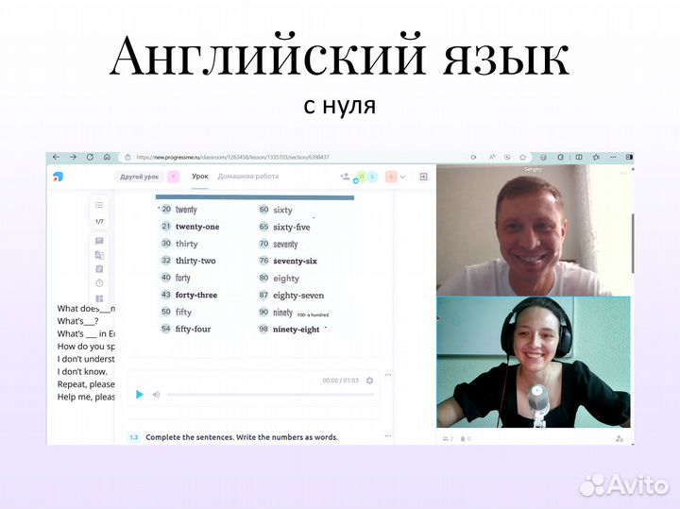Open the favorites list icon
The width and height of the screenshot is (680, 509).
pyautogui.click(x=596, y=158)
